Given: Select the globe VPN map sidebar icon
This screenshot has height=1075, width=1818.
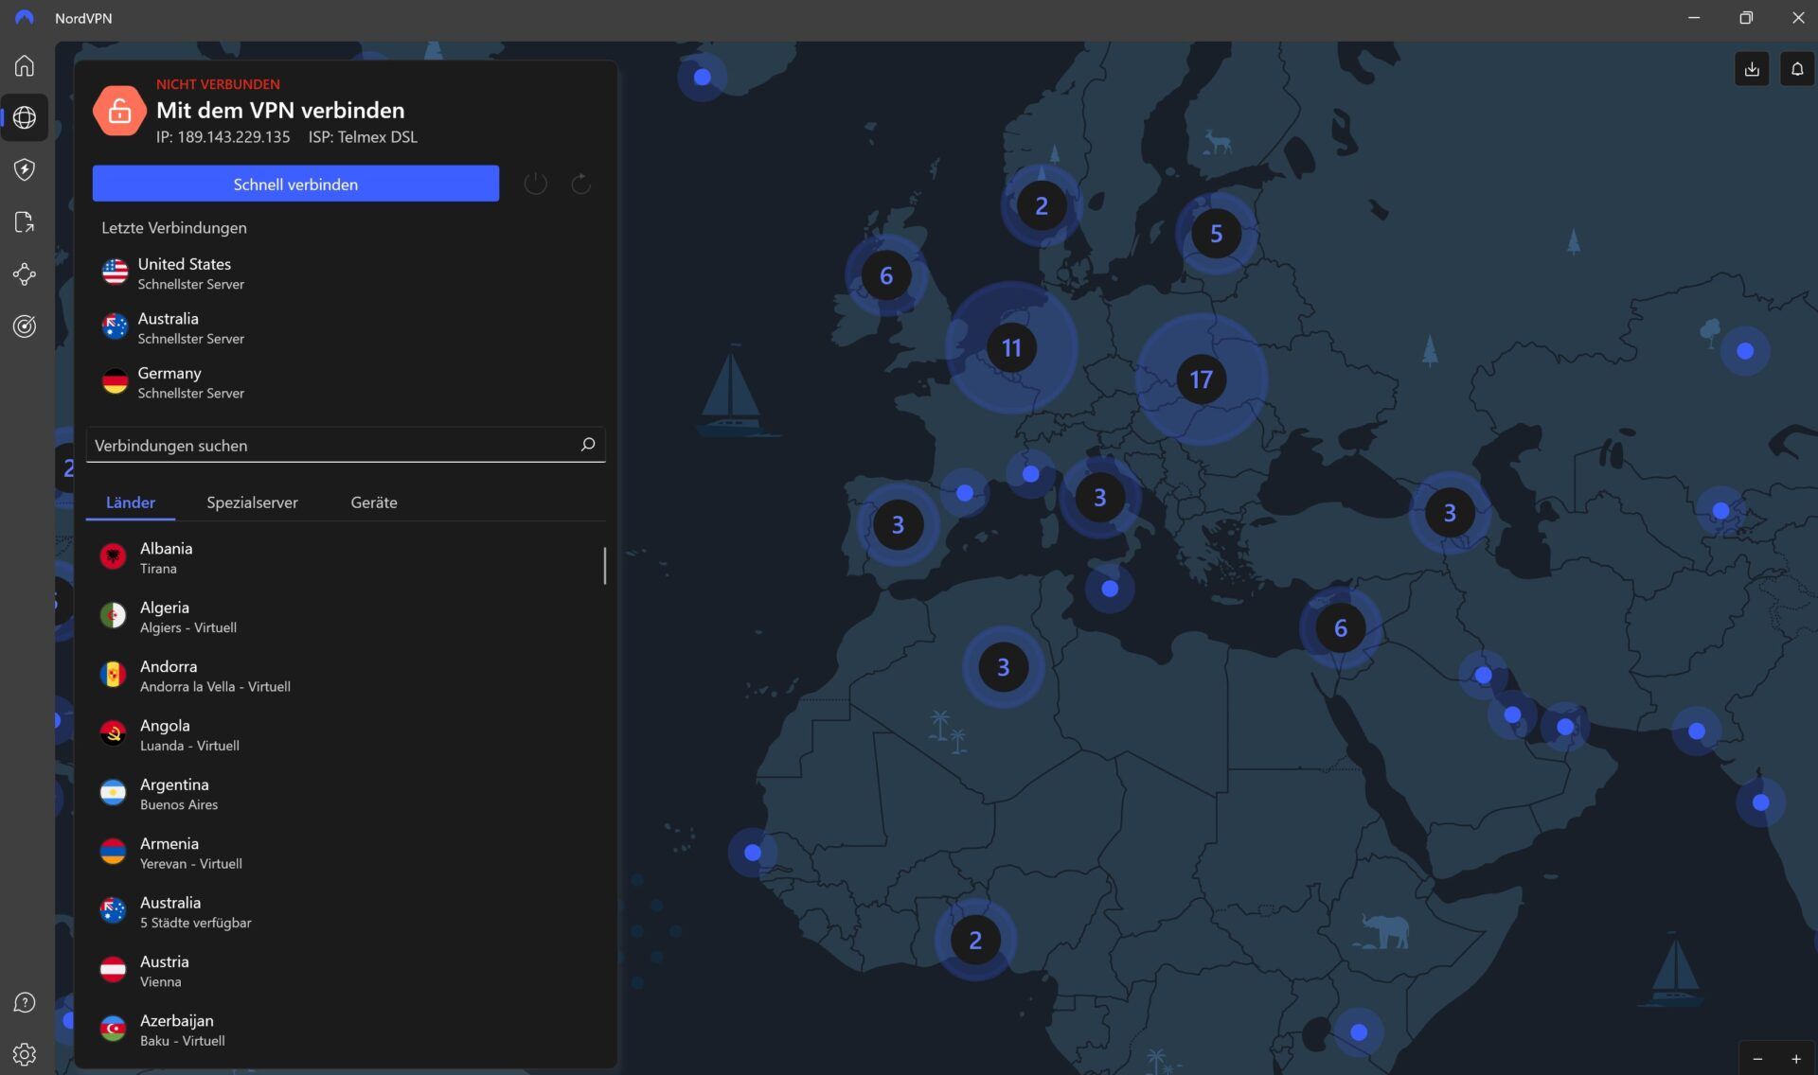Looking at the screenshot, I should 25,117.
